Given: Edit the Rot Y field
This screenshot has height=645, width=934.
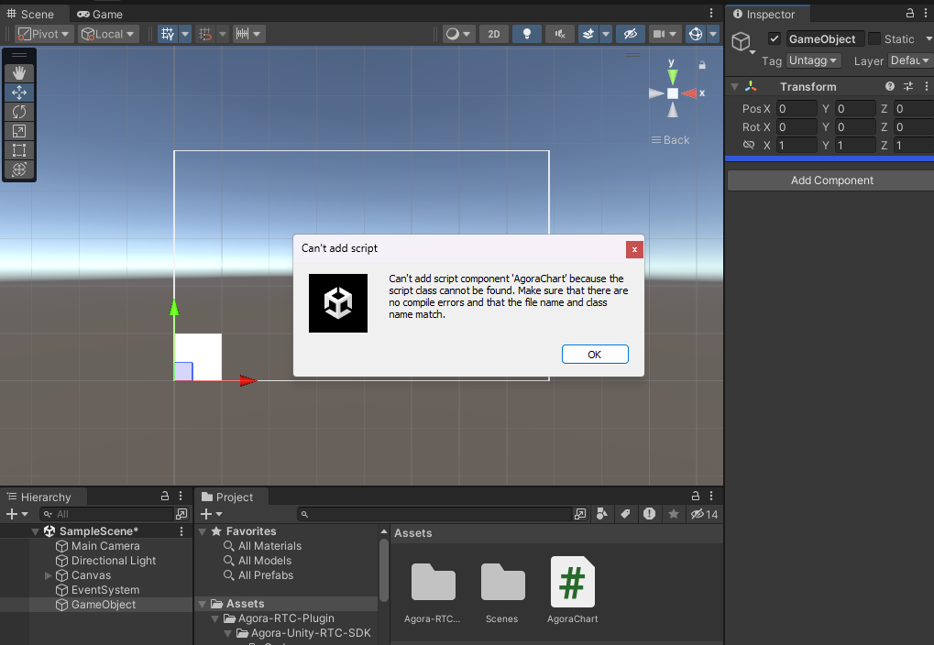Looking at the screenshot, I should [x=855, y=126].
